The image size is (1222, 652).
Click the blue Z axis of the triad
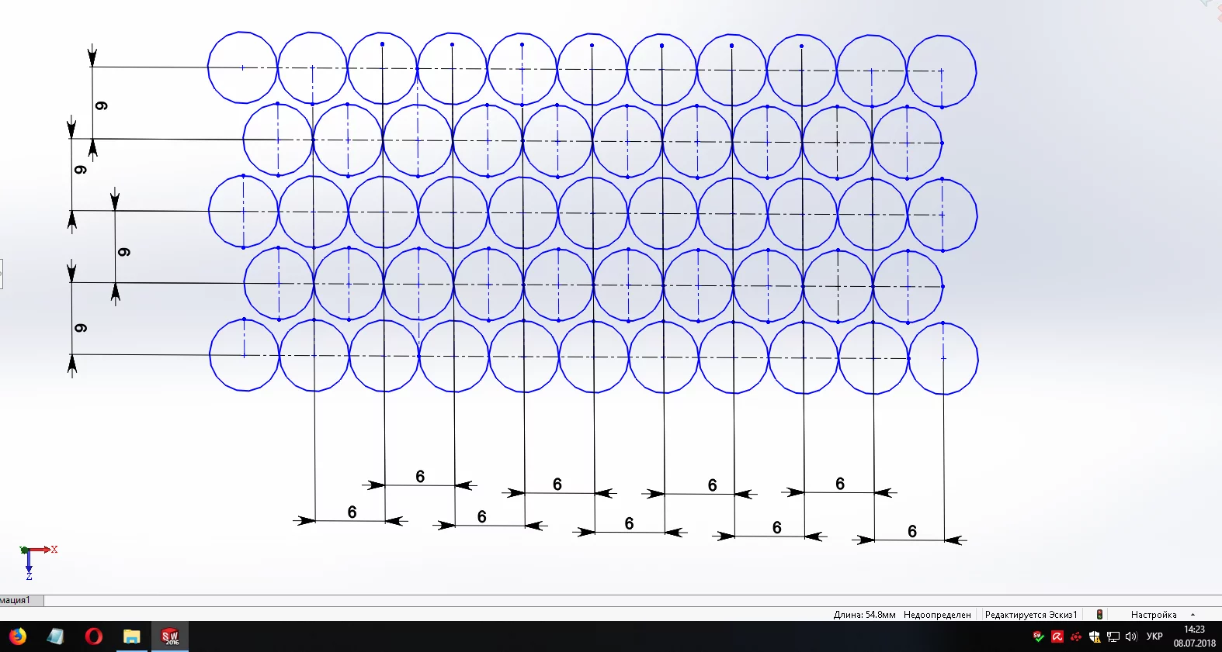(29, 565)
